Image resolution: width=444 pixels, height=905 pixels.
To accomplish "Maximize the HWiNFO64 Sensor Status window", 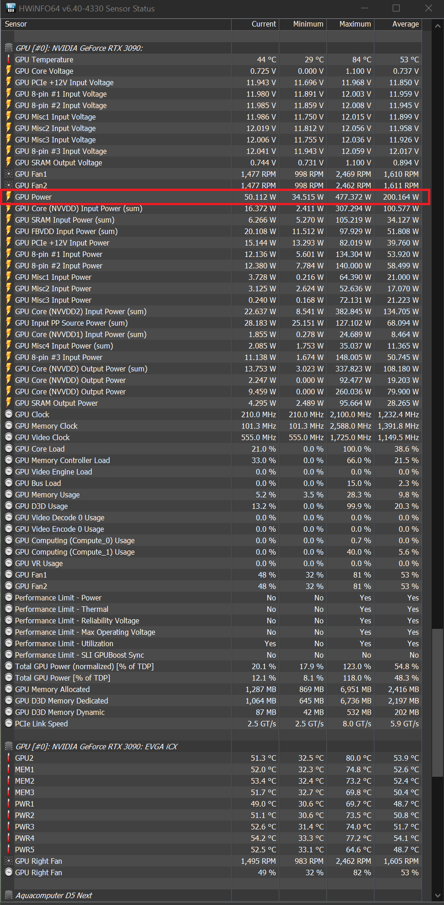I will click(396, 8).
